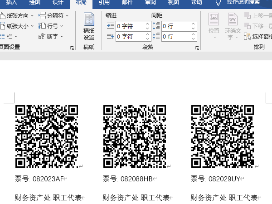Open the 帮助 tab
Screen dimensions: 272x204
(197, 2)
